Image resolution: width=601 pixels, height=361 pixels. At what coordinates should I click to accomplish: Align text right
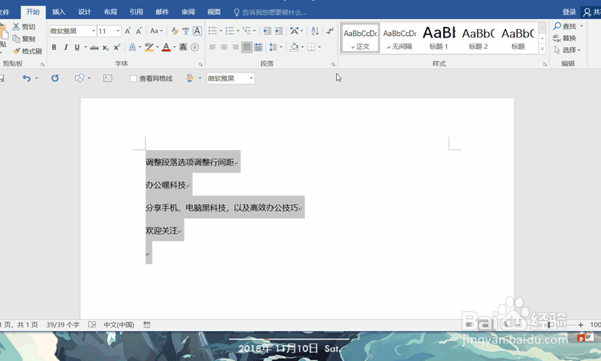[x=235, y=48]
